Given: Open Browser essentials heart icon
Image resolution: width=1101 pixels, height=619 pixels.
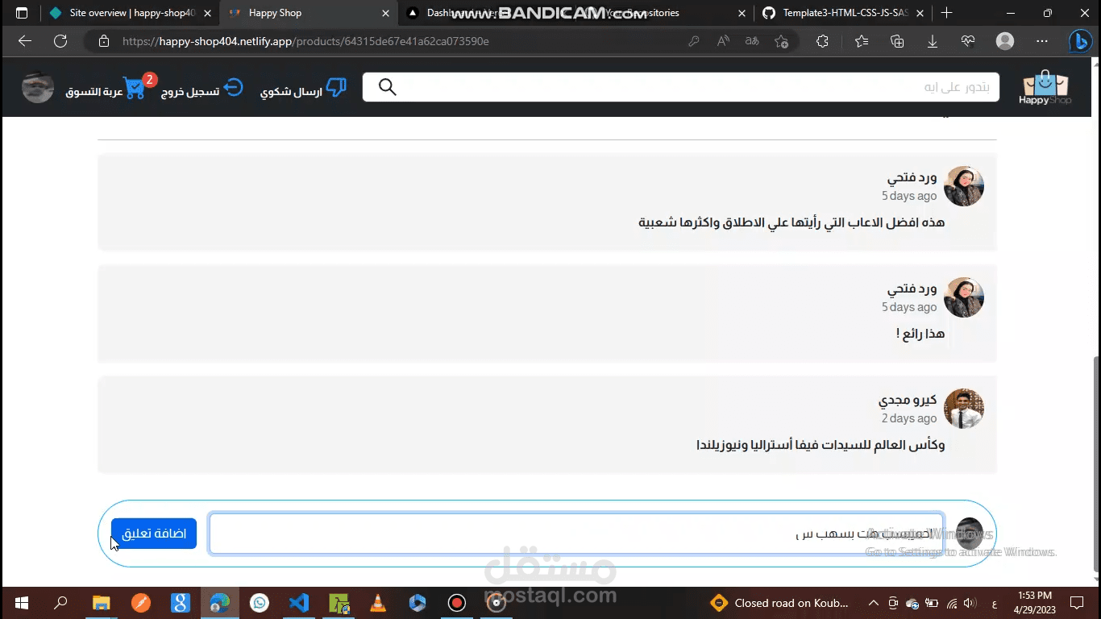Looking at the screenshot, I should click(x=968, y=41).
